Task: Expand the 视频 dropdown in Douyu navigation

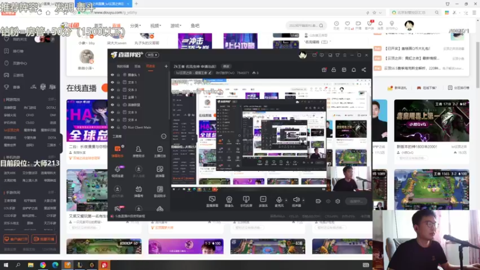Action: pyautogui.click(x=155, y=26)
